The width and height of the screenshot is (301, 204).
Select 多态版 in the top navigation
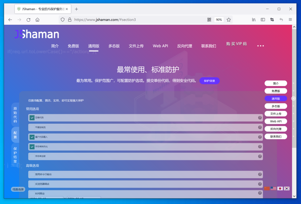(114, 46)
